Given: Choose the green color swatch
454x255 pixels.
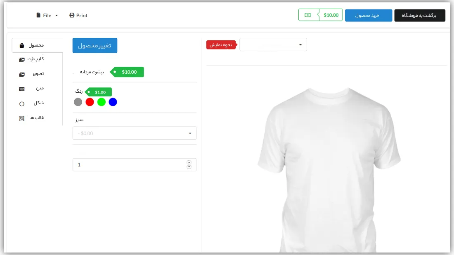Looking at the screenshot, I should (102, 102).
